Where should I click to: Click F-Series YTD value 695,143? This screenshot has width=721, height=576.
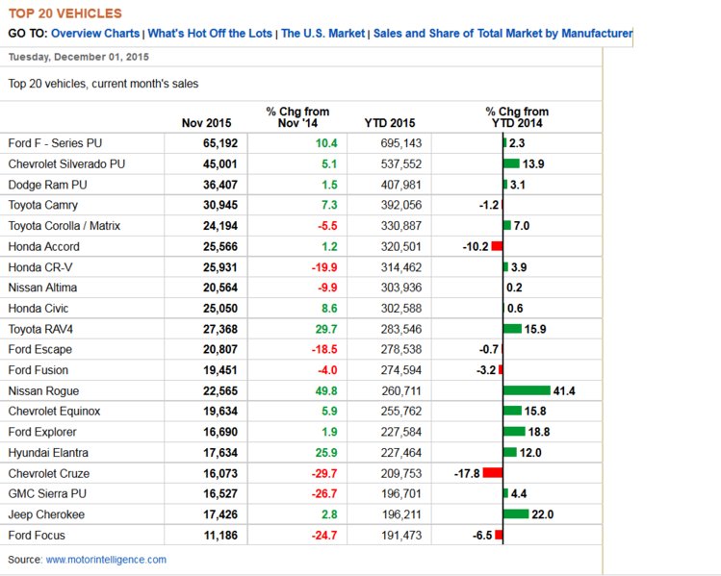401,143
